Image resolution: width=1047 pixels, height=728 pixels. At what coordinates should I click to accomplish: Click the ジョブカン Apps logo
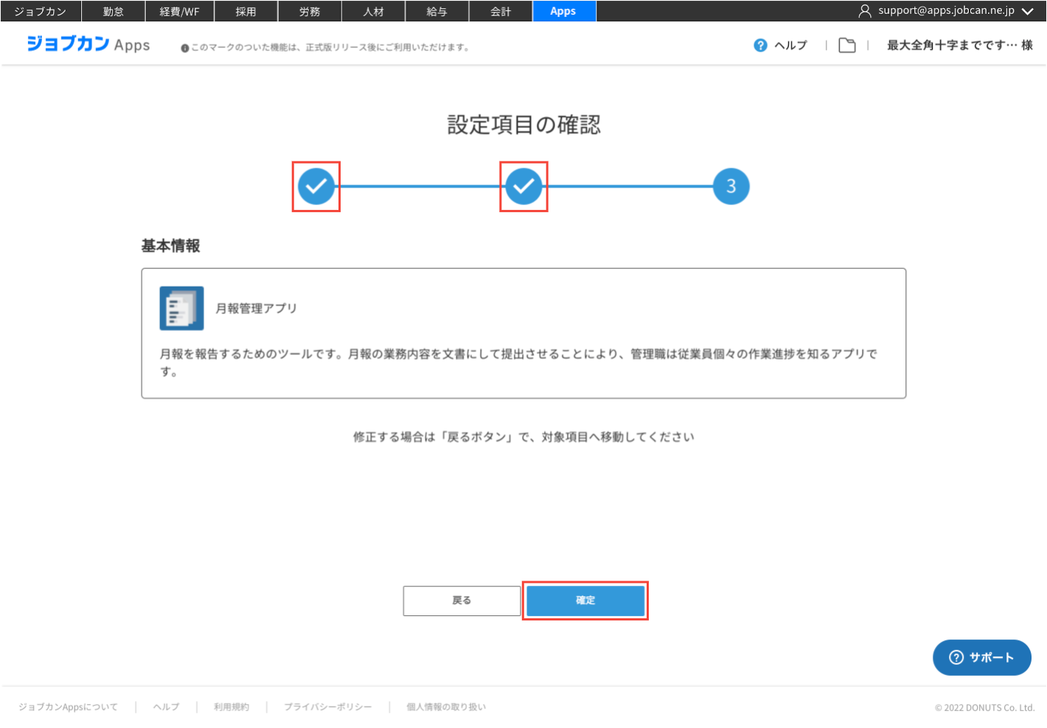pyautogui.click(x=88, y=44)
